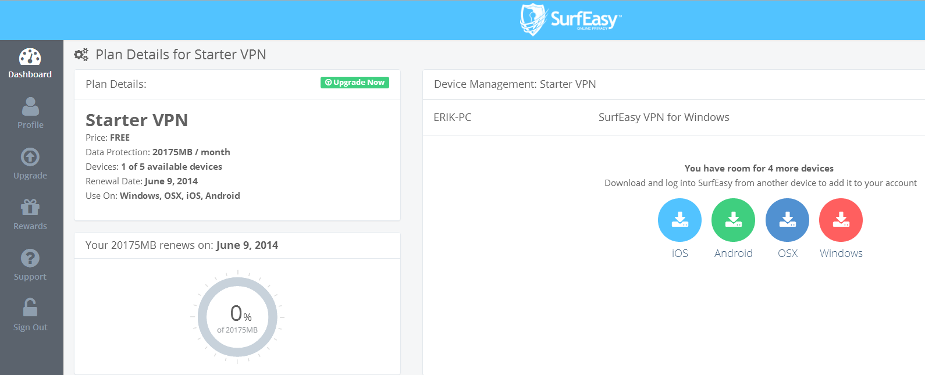Click the 0% data usage gauge
The width and height of the screenshot is (925, 375).
tap(237, 317)
